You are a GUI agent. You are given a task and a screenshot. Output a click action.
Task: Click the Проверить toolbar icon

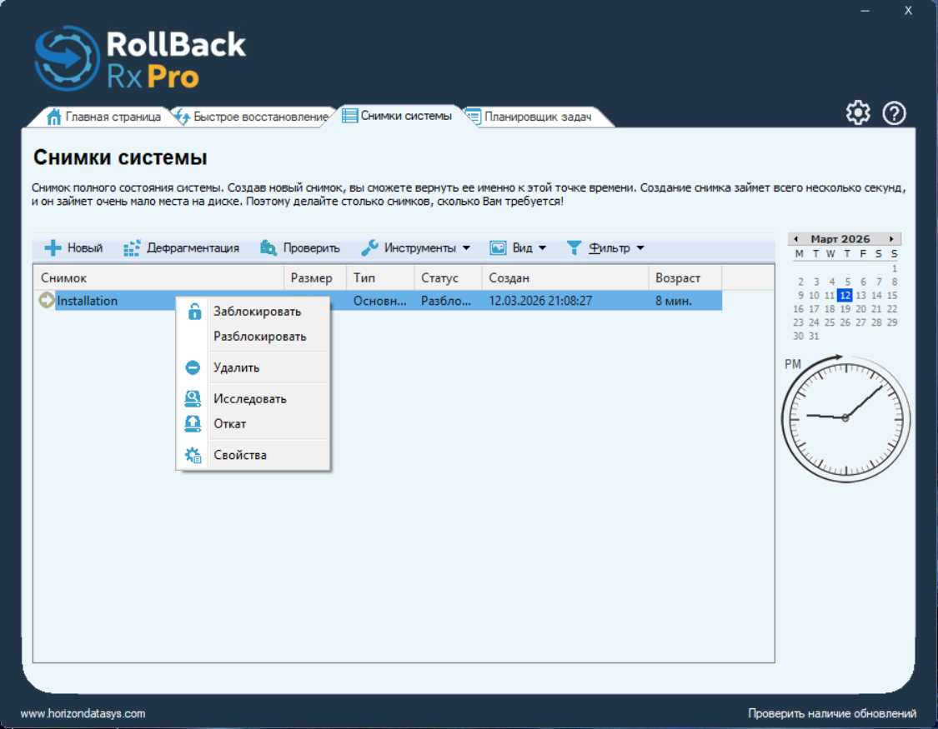(268, 248)
